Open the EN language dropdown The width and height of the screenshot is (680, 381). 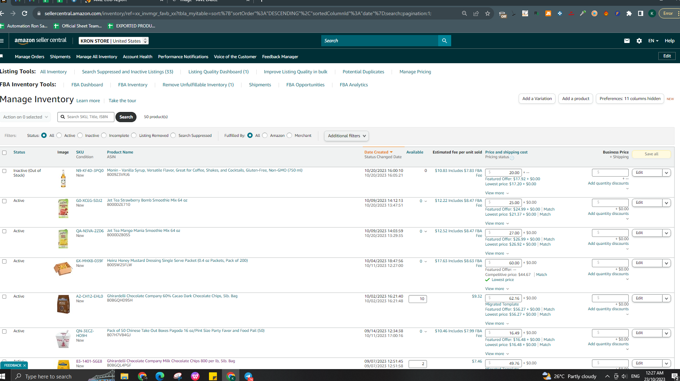(653, 41)
